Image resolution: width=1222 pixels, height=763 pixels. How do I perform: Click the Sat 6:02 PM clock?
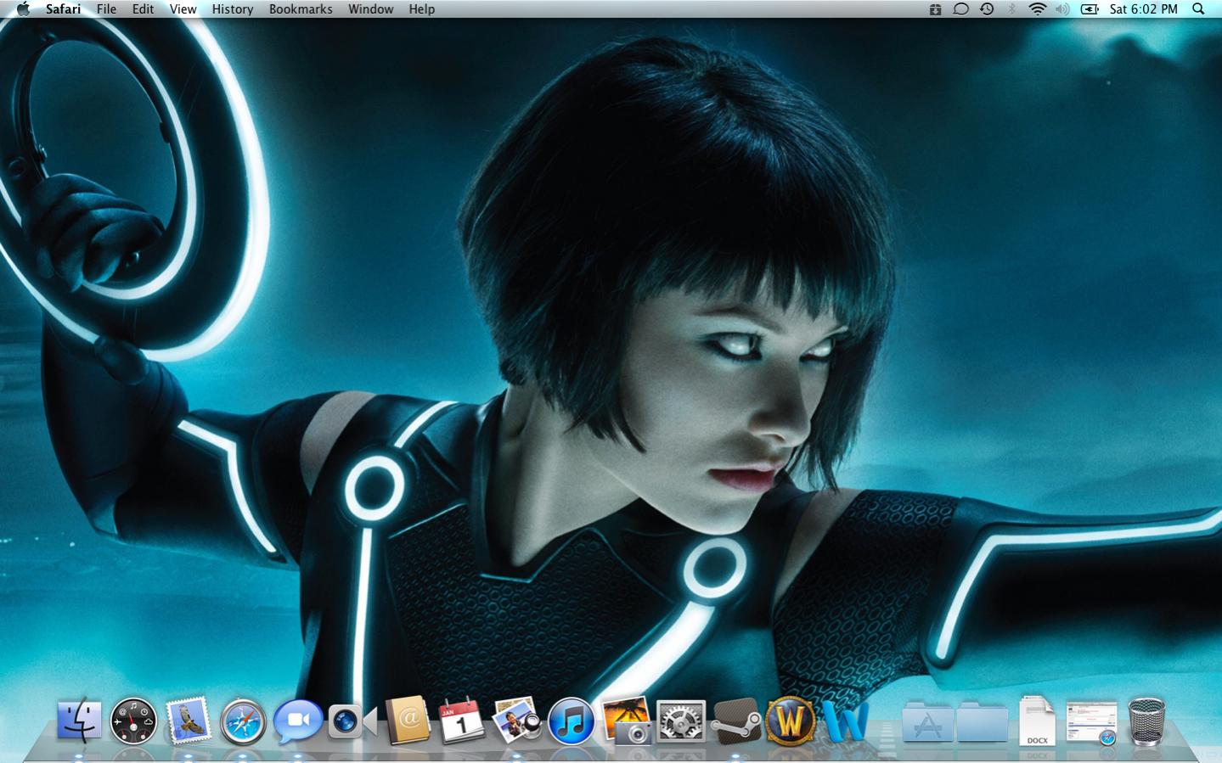click(x=1143, y=8)
